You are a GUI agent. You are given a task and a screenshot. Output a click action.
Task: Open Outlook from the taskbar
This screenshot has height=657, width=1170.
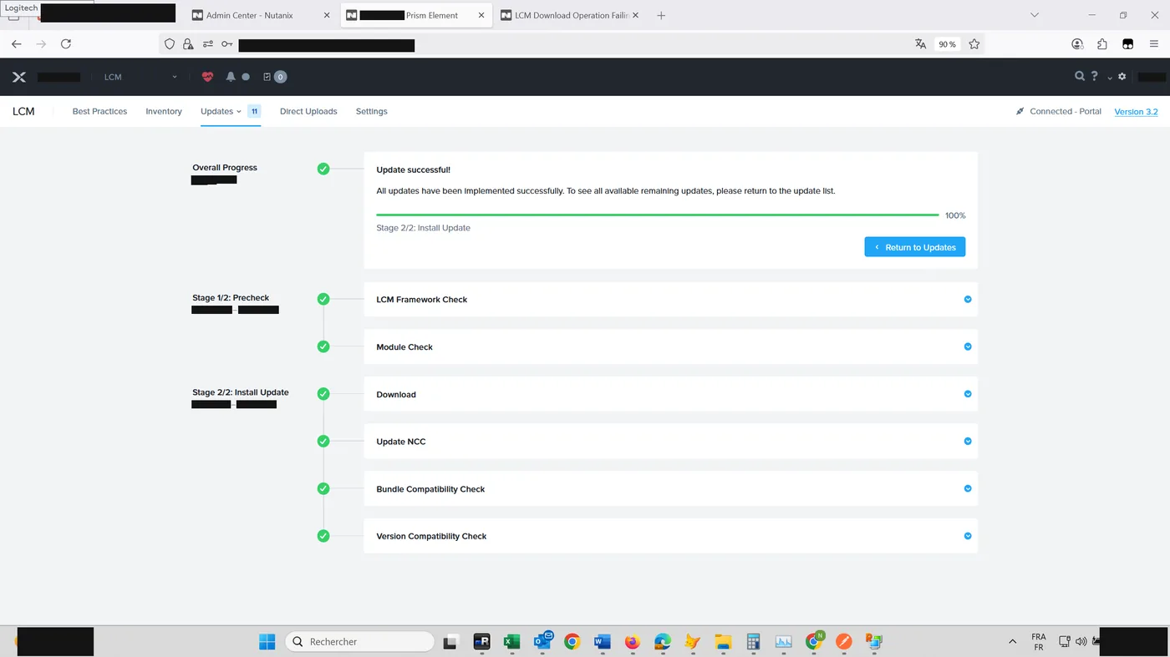click(x=542, y=641)
